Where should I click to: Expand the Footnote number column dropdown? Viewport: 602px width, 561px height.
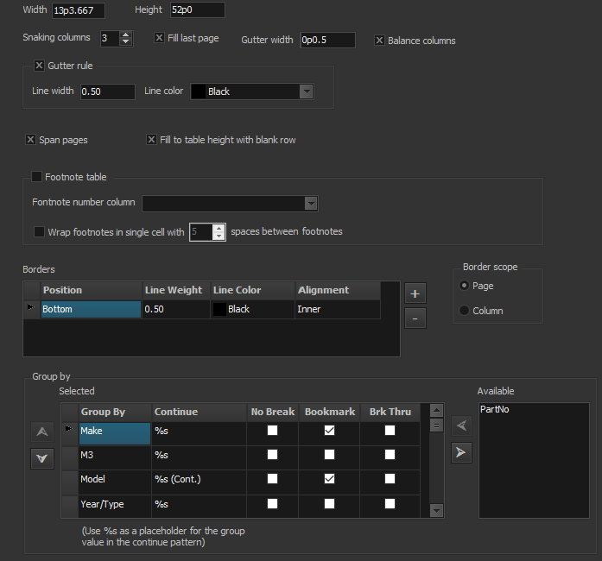point(310,203)
